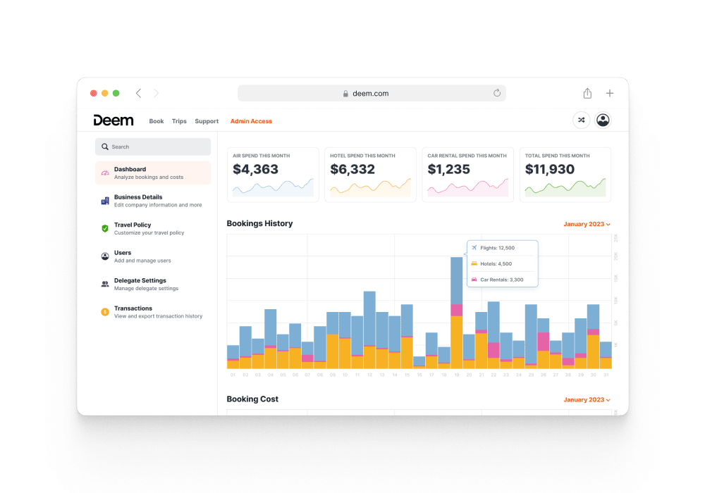The image size is (705, 493).
Task: Click the Total Spend This Month card
Action: click(x=565, y=175)
